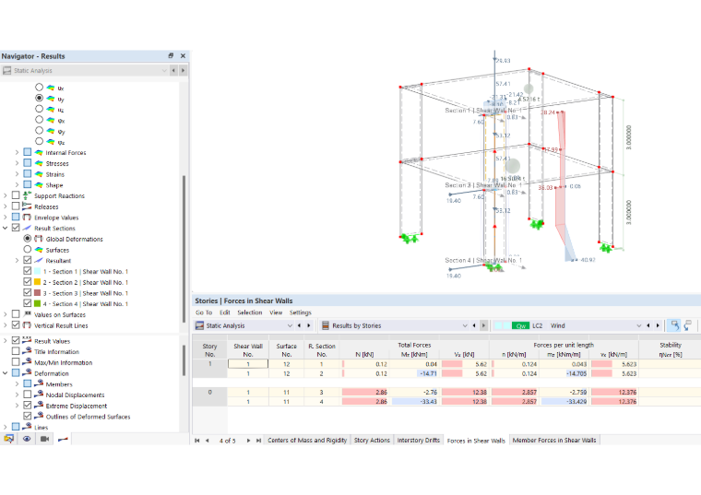Click the Support Reactions icon in tree
The width and height of the screenshot is (701, 495).
coord(28,195)
